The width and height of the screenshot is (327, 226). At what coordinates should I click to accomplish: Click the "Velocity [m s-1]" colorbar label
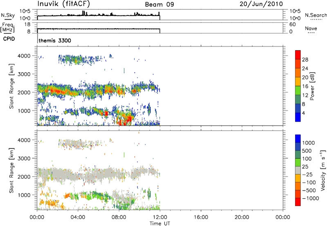click(323, 170)
